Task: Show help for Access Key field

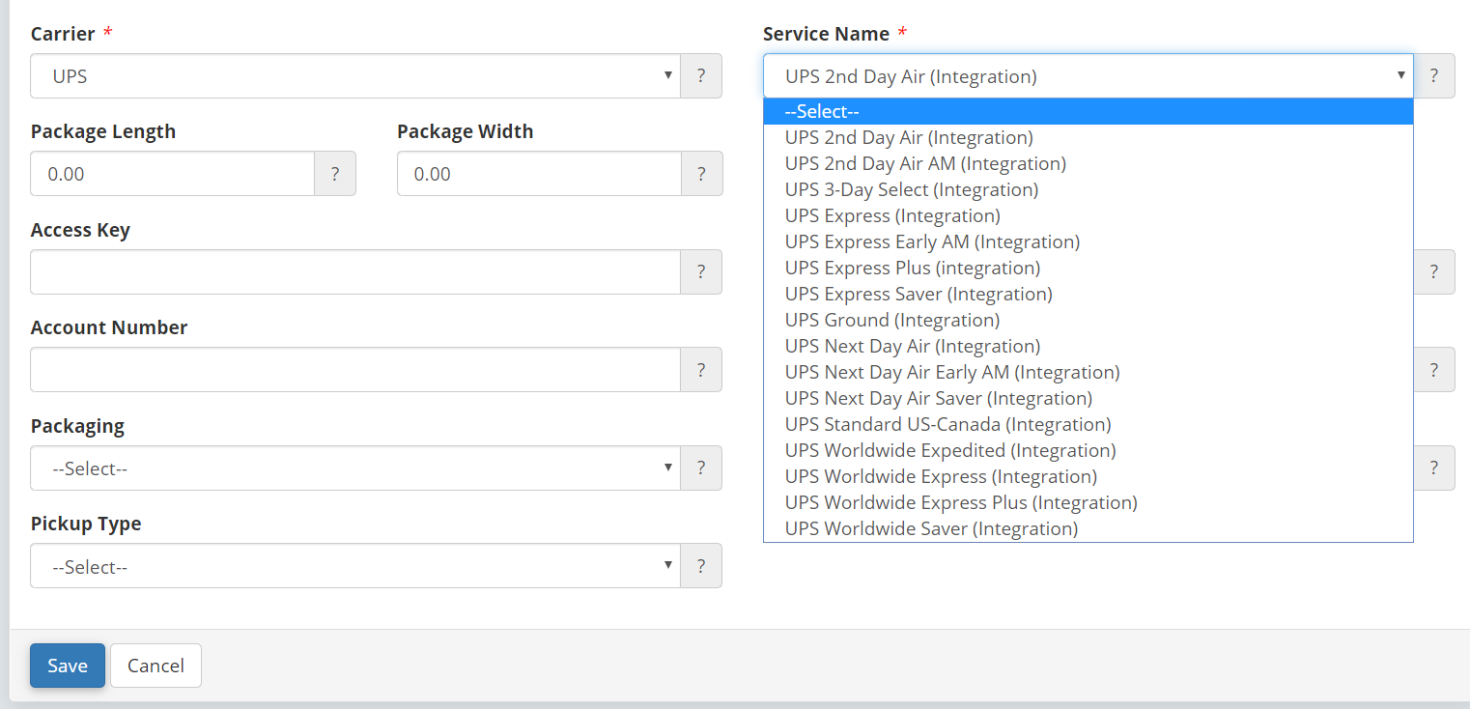Action: [x=700, y=272]
